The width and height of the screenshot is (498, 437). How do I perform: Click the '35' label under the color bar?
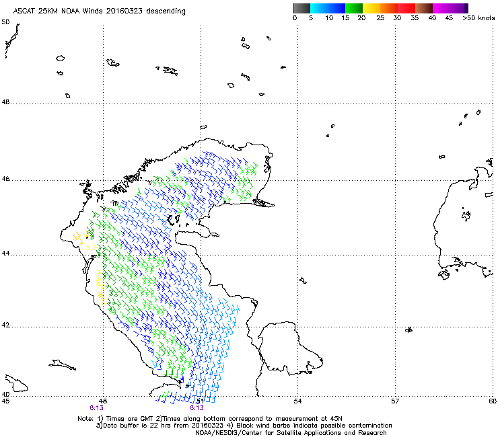tap(415, 18)
